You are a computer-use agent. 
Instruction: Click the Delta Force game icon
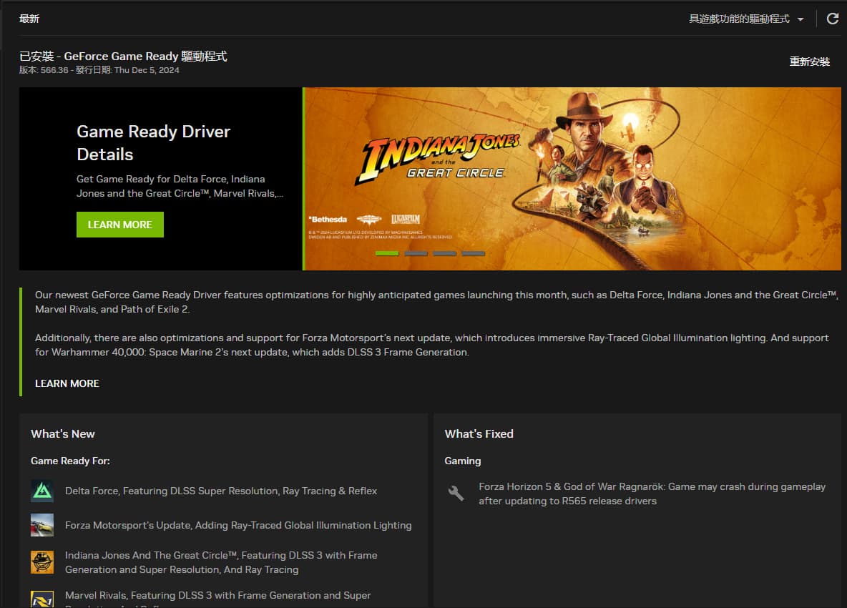pyautogui.click(x=42, y=491)
